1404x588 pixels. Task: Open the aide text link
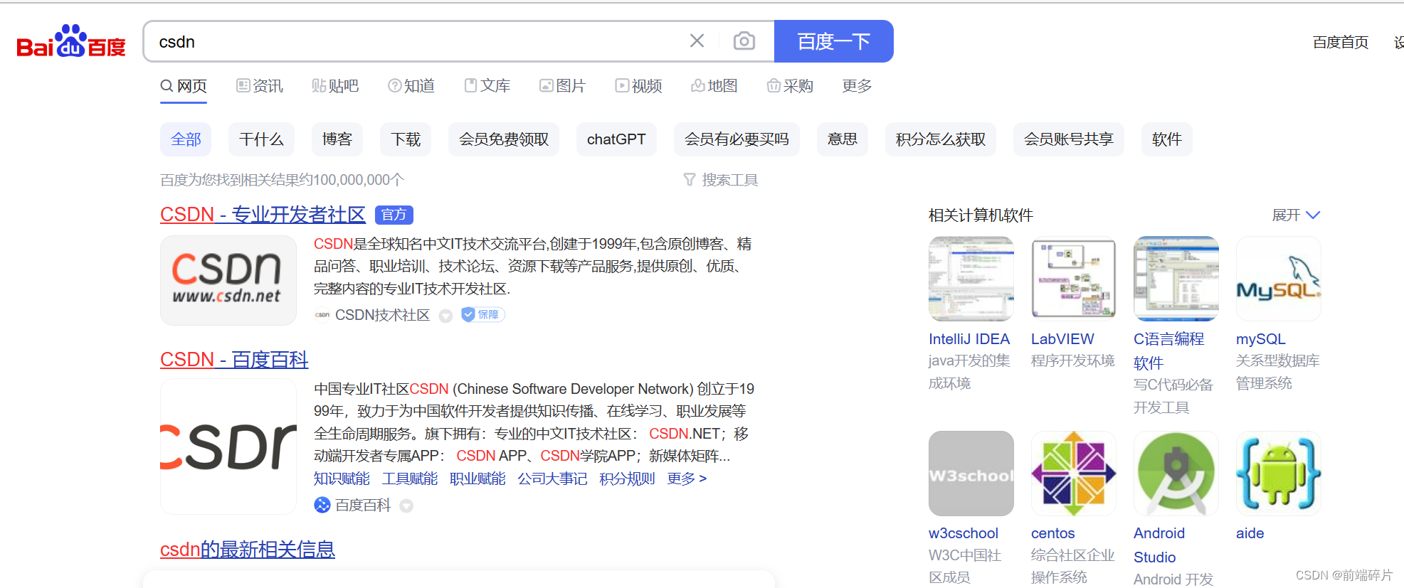[x=1250, y=533]
